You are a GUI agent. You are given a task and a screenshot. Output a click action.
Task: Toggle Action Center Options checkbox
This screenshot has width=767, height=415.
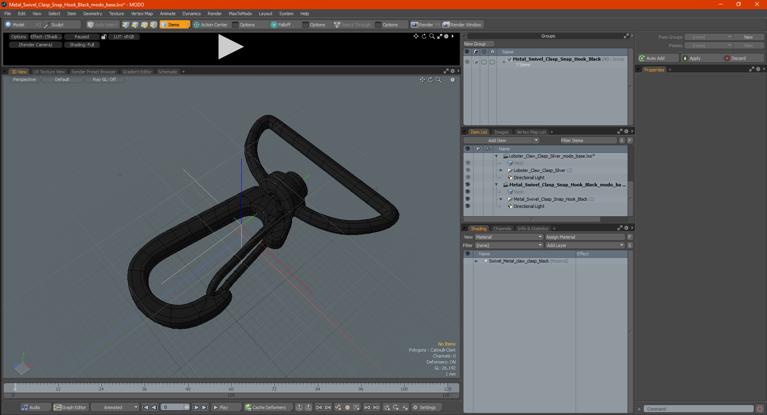pos(236,25)
